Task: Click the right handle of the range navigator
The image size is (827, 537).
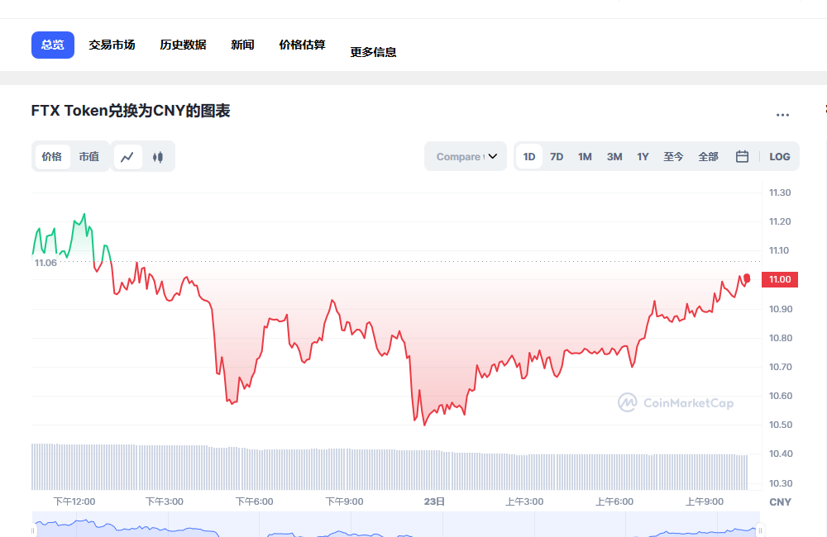Action: (x=760, y=530)
